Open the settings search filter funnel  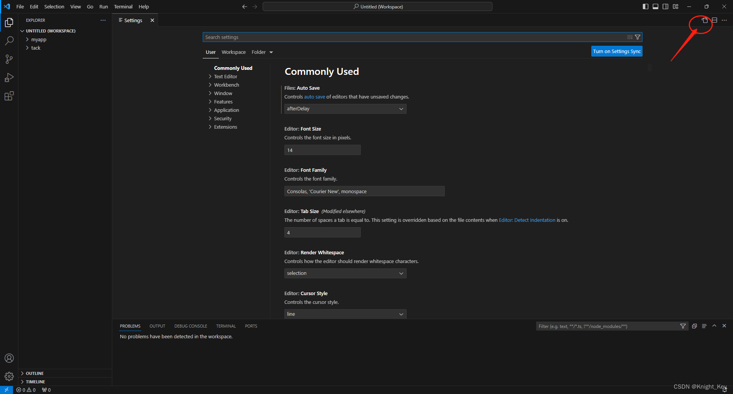[638, 37]
